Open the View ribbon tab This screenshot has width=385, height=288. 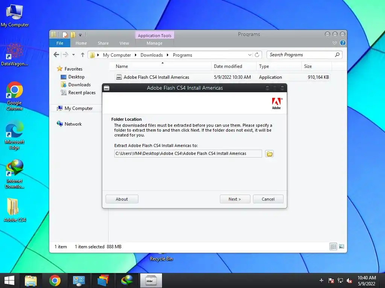(x=124, y=43)
